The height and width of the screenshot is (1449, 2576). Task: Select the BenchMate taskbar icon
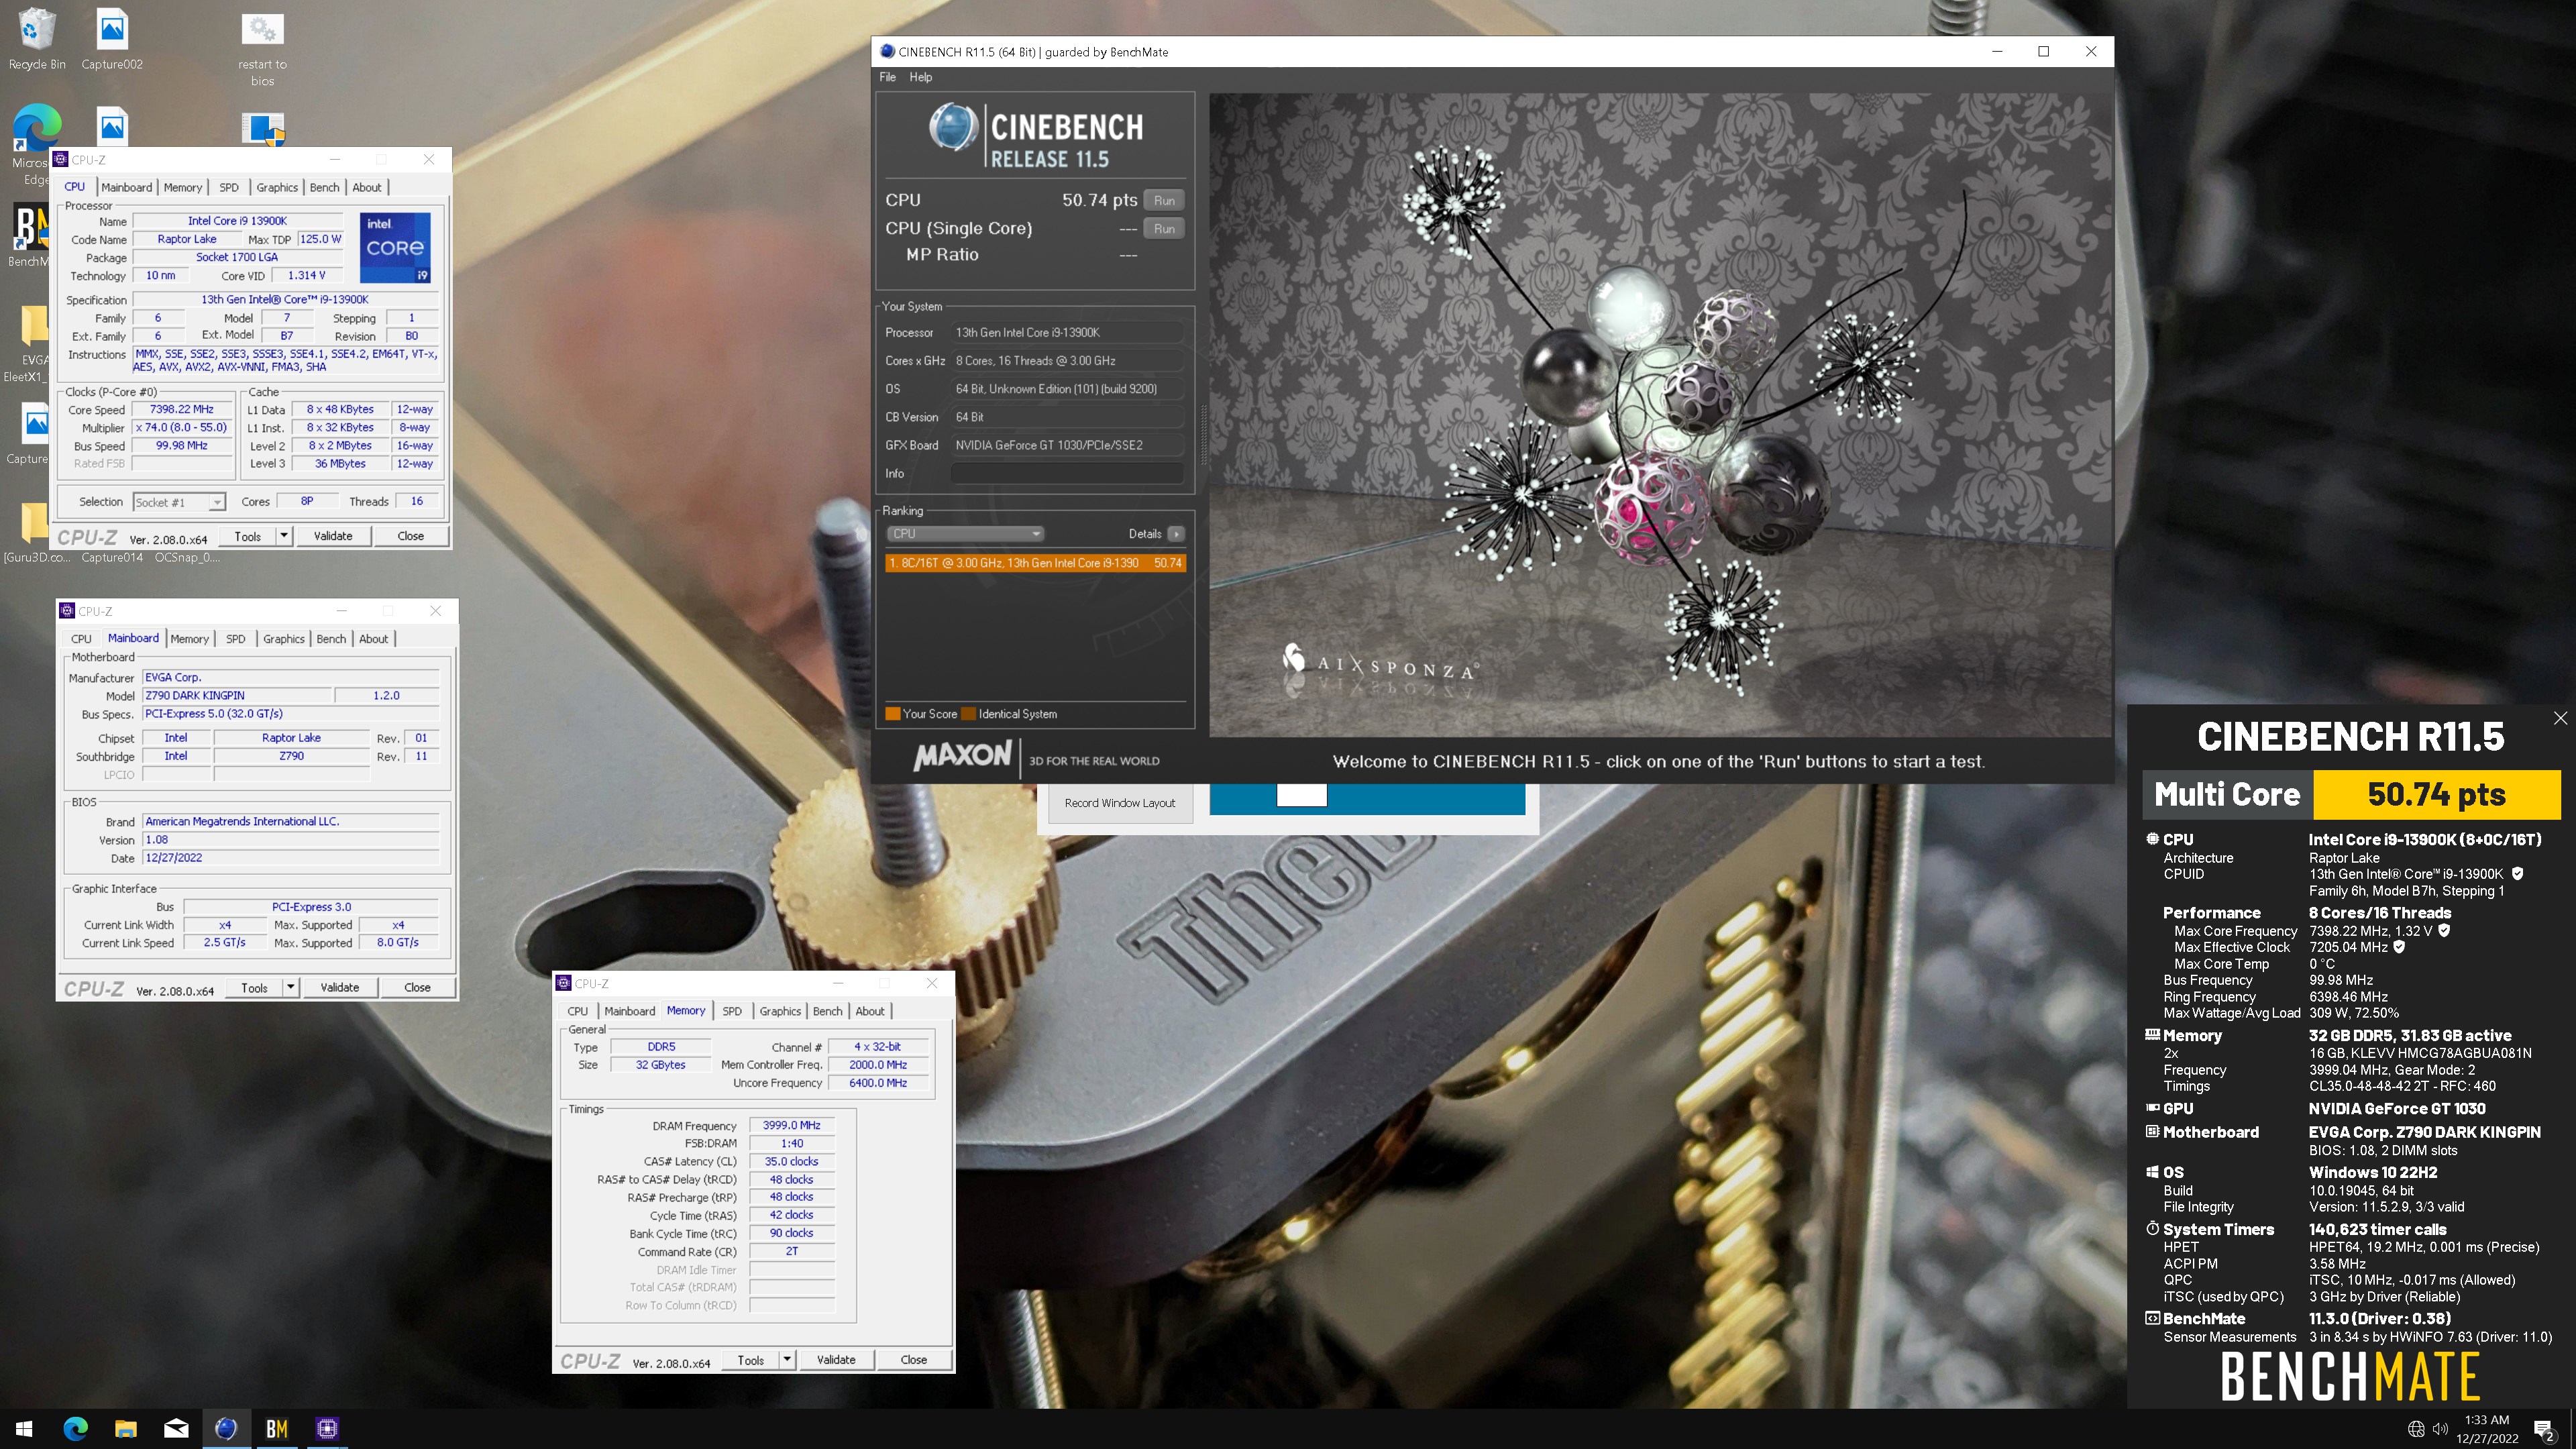pos(277,1428)
